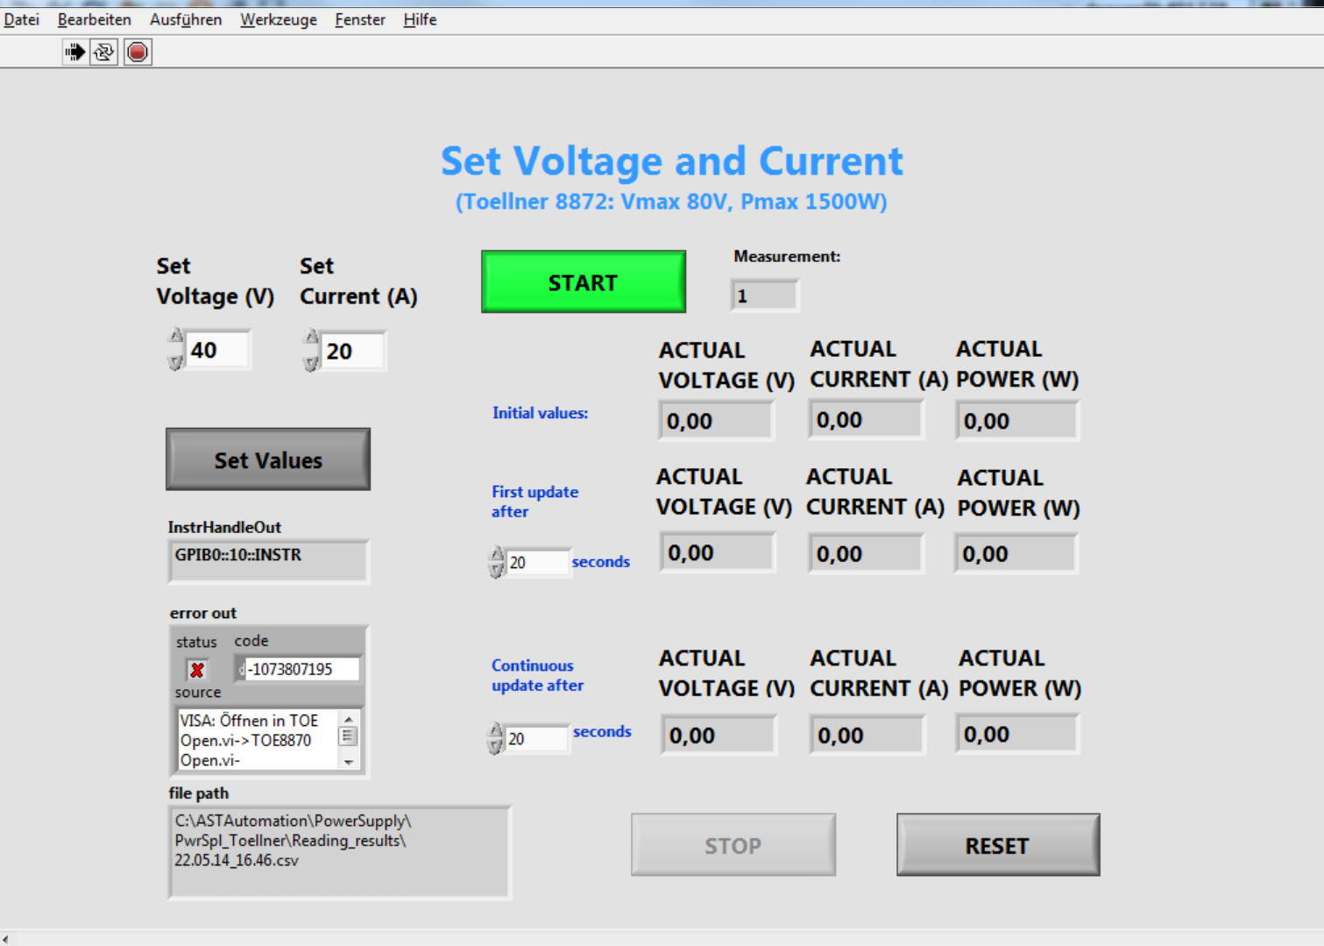
Task: Click the 'InstrHandleOut' label
Action: [x=225, y=527]
